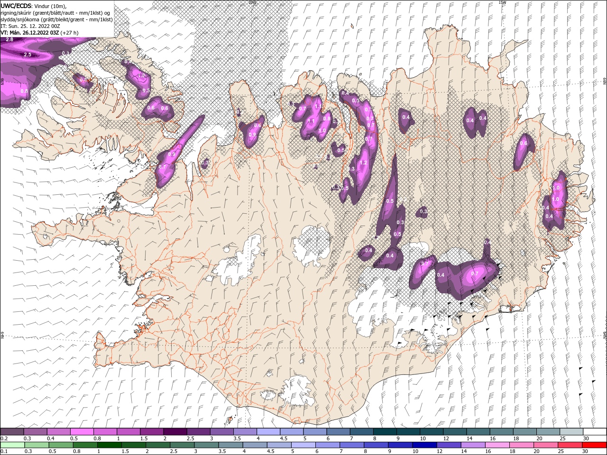Pick the light purple 14 swatch, bottom scale
Image resolution: width=607 pixels, height=455 pixels.
click(472, 445)
